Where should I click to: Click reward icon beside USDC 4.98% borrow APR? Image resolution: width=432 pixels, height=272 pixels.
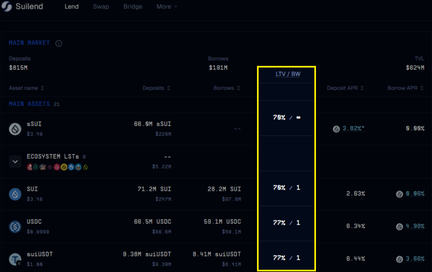pyautogui.click(x=400, y=227)
